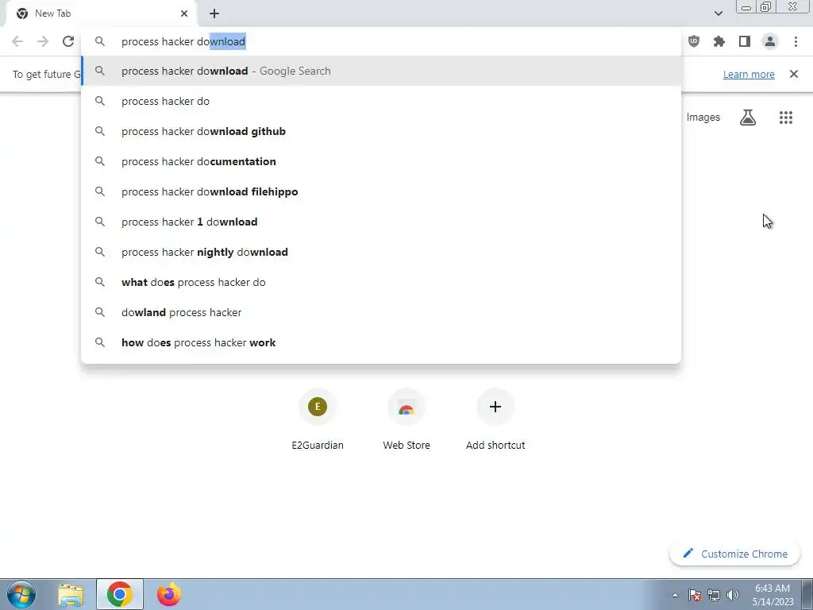The width and height of the screenshot is (813, 610).
Task: Click the Customize Chrome button
Action: 734,554
